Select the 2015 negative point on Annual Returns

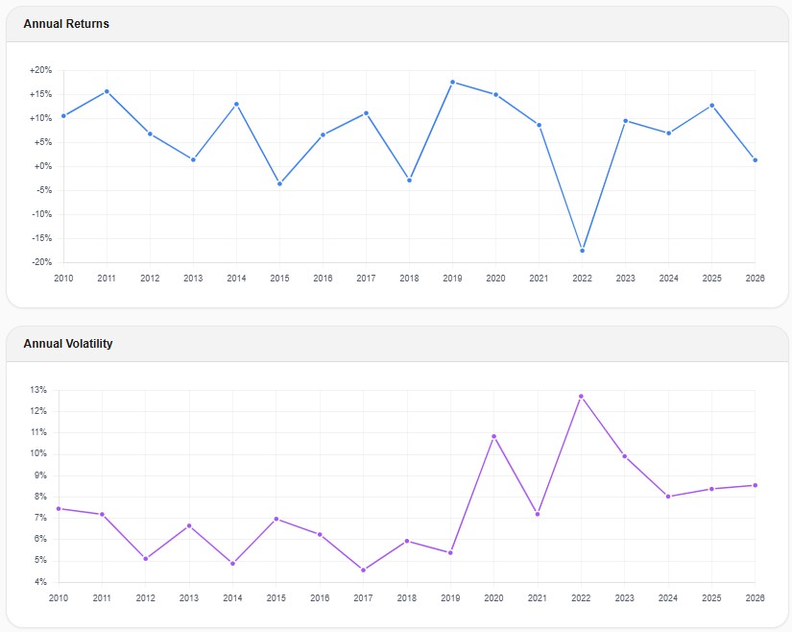click(279, 182)
